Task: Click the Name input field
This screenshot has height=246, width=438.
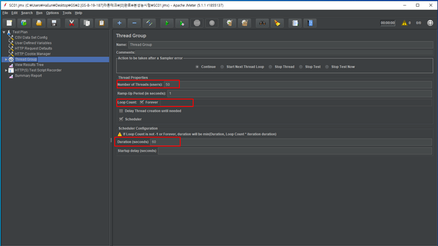Action: pos(280,45)
